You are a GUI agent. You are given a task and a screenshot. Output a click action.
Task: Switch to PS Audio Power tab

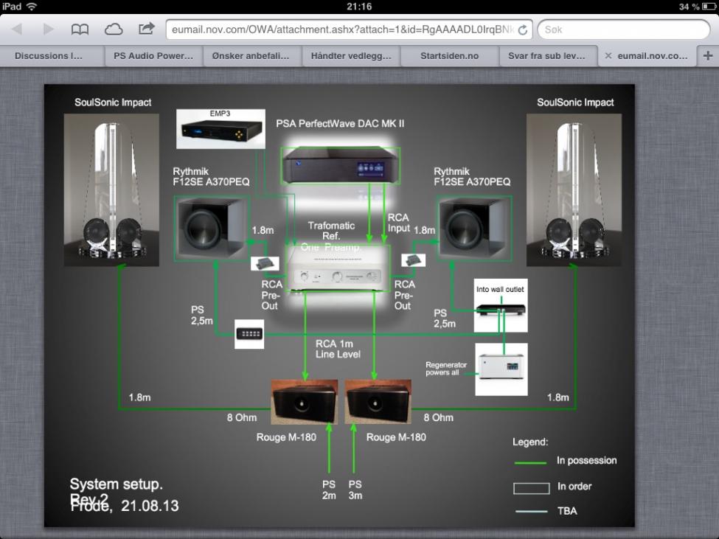(153, 56)
